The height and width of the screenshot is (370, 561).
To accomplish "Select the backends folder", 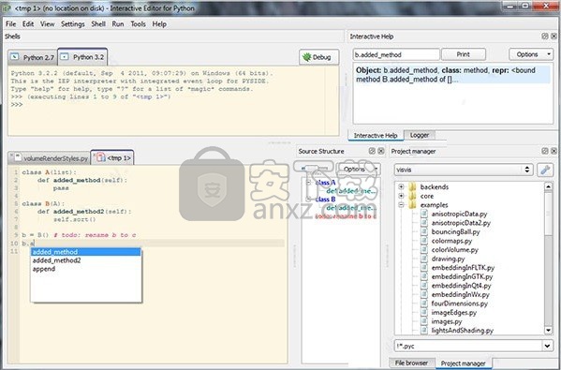I will coord(434,186).
